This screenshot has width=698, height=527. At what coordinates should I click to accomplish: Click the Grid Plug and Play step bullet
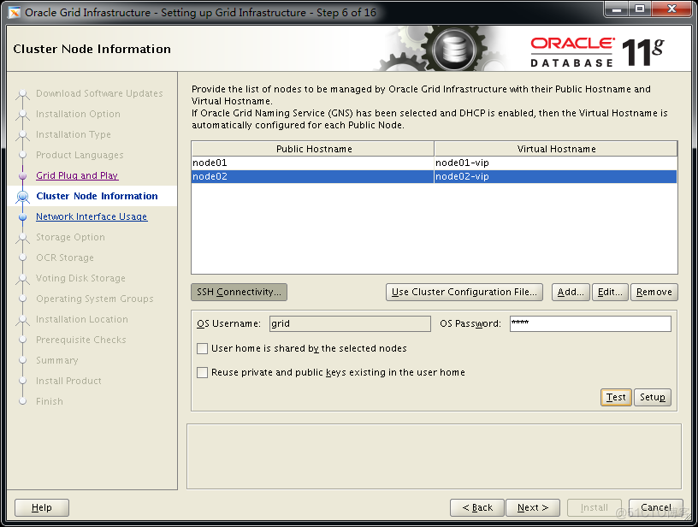23,176
